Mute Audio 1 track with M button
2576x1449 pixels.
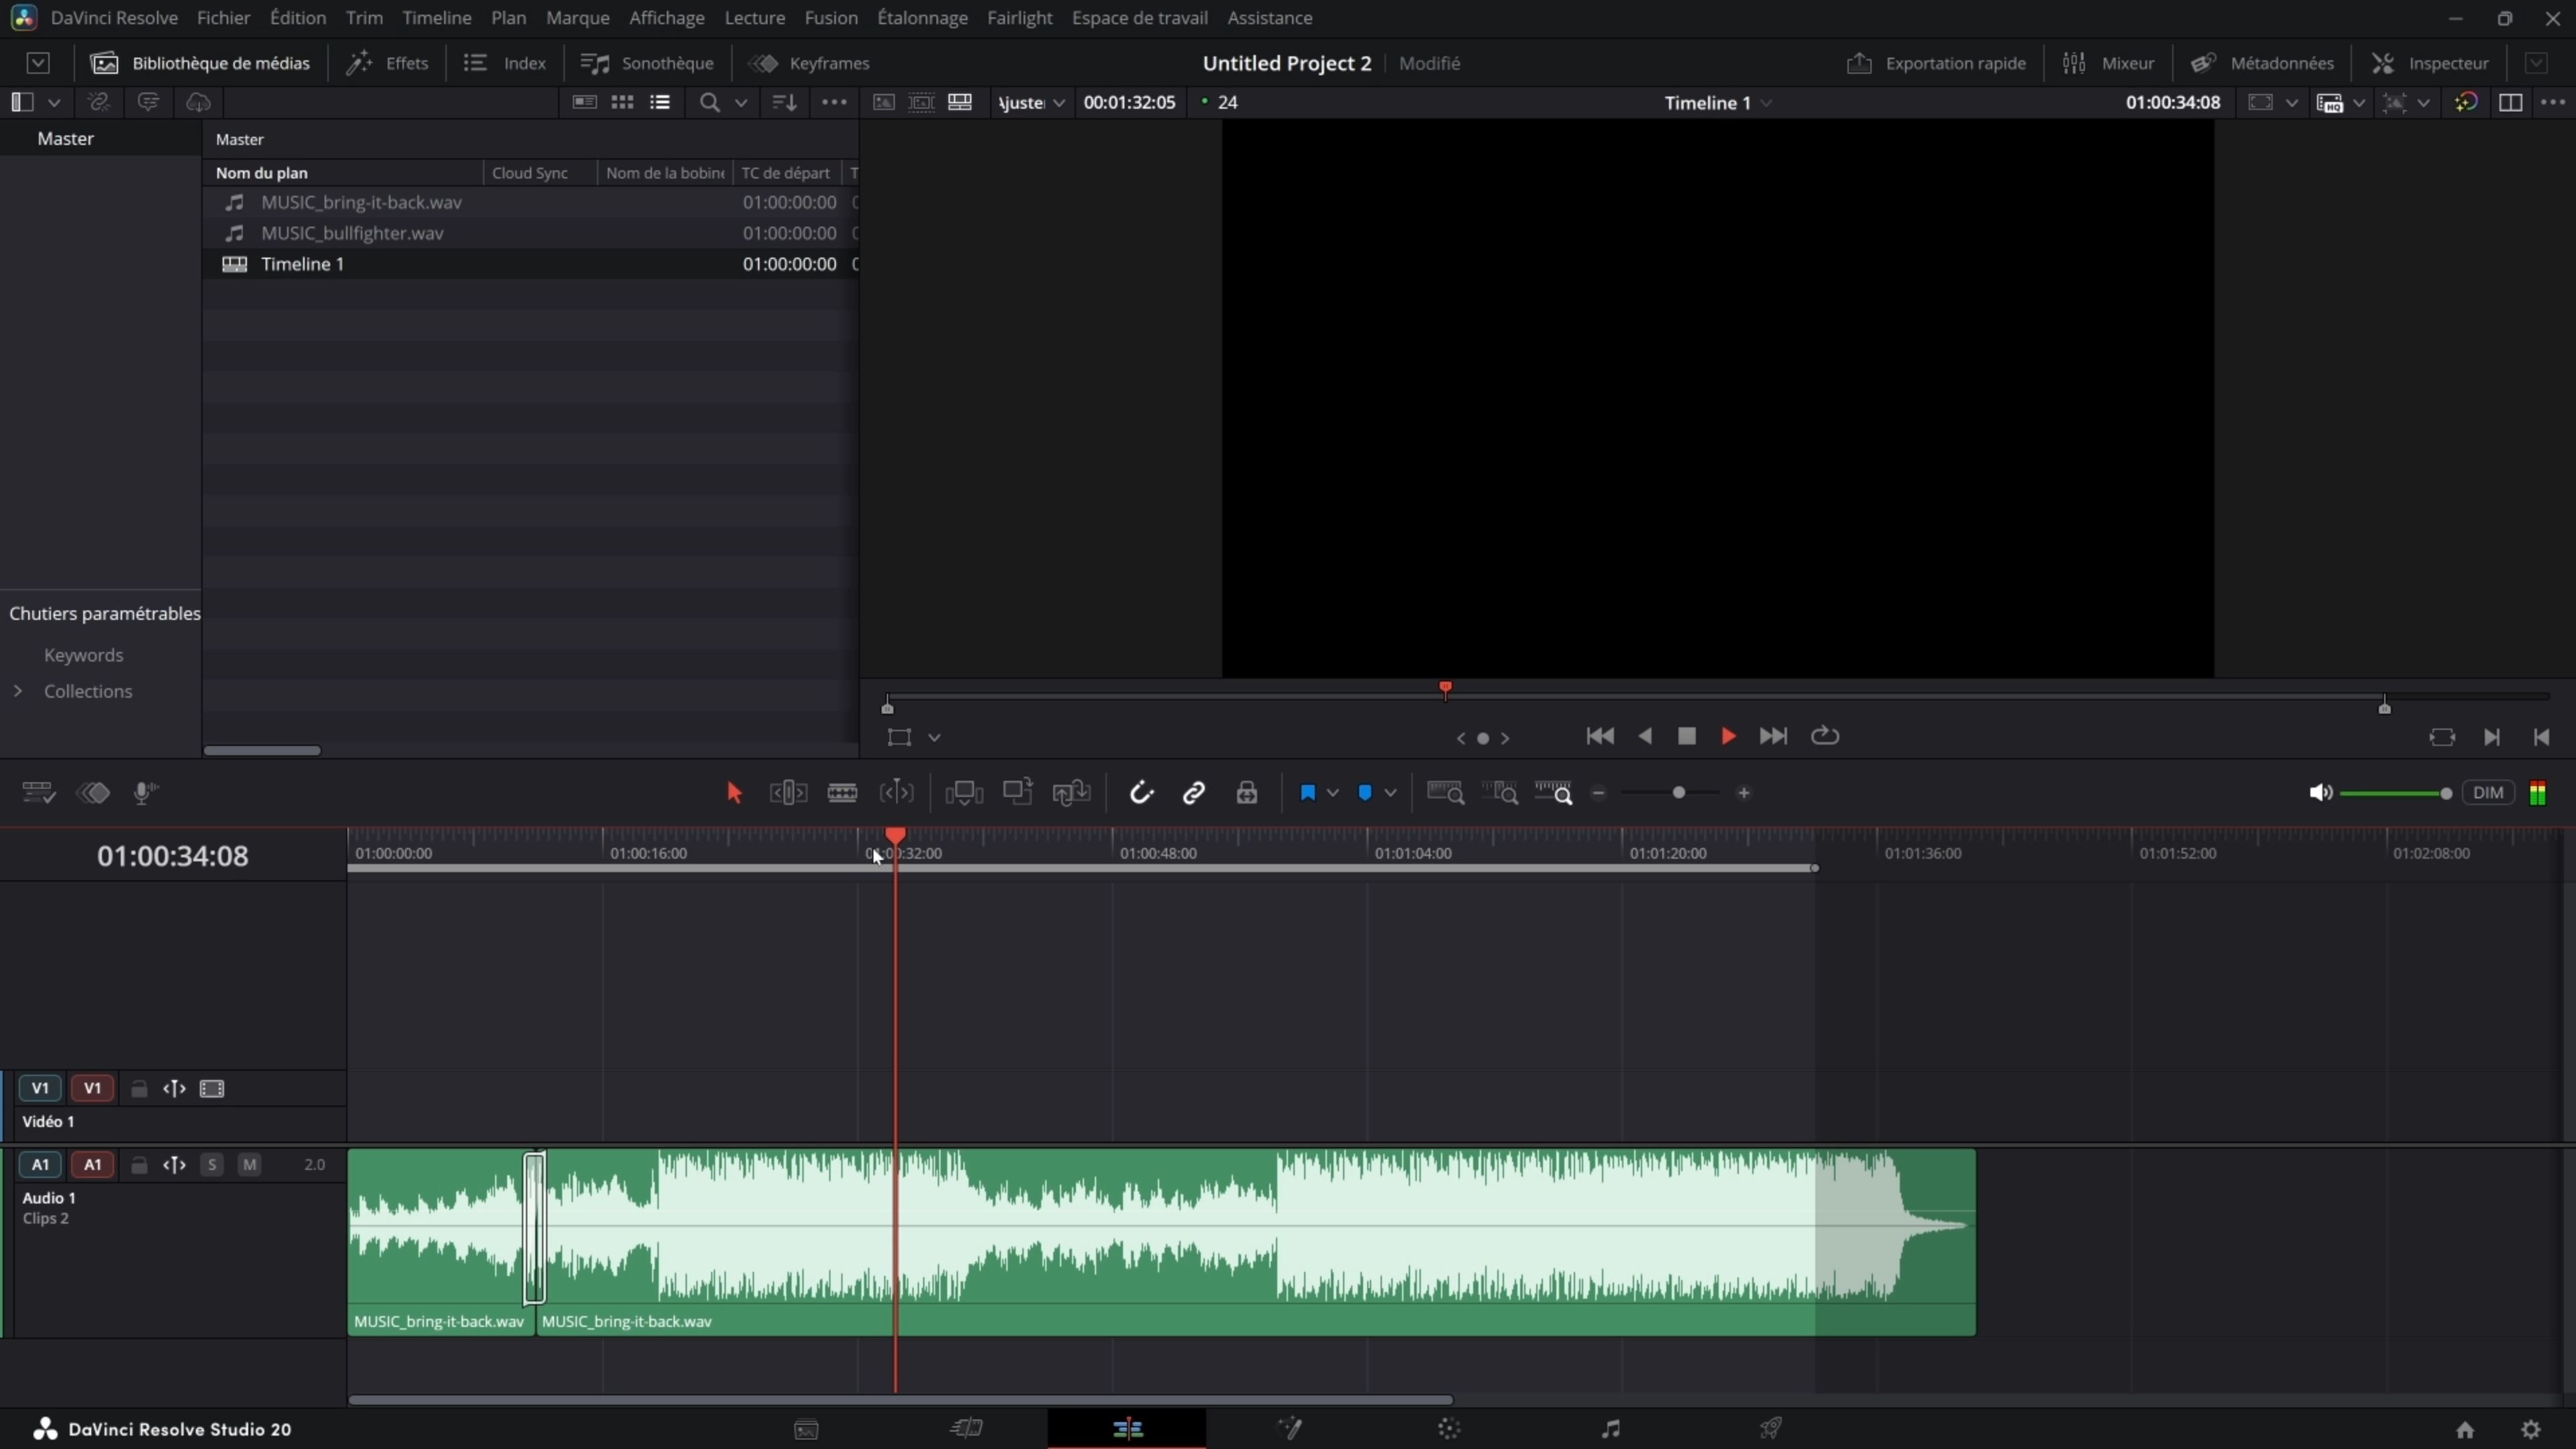click(x=249, y=1164)
